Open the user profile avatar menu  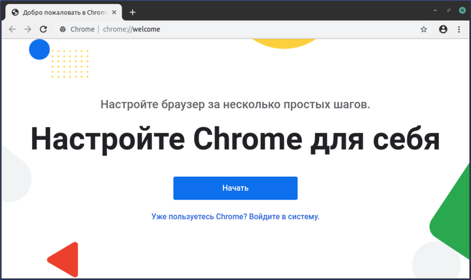(443, 29)
